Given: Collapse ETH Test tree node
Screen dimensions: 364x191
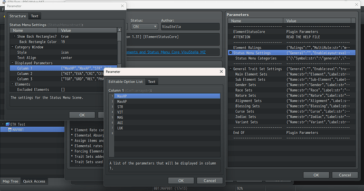Looking at the screenshot, I should pos(3,124).
